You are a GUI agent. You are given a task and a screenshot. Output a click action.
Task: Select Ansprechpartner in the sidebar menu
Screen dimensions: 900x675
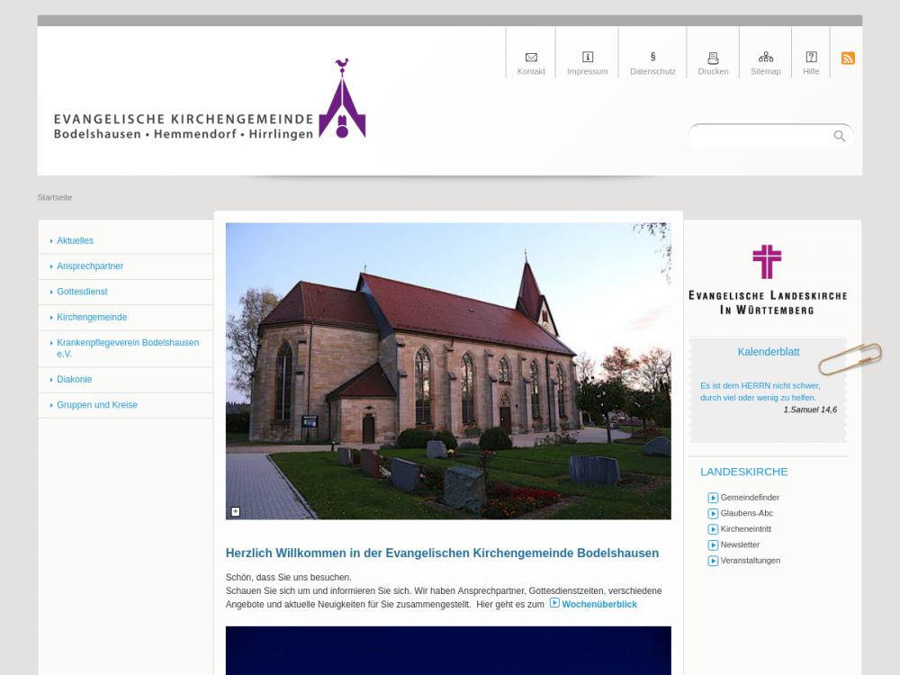[90, 266]
